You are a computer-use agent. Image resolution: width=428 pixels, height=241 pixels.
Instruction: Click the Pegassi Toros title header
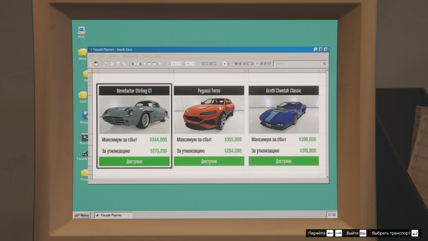(209, 91)
